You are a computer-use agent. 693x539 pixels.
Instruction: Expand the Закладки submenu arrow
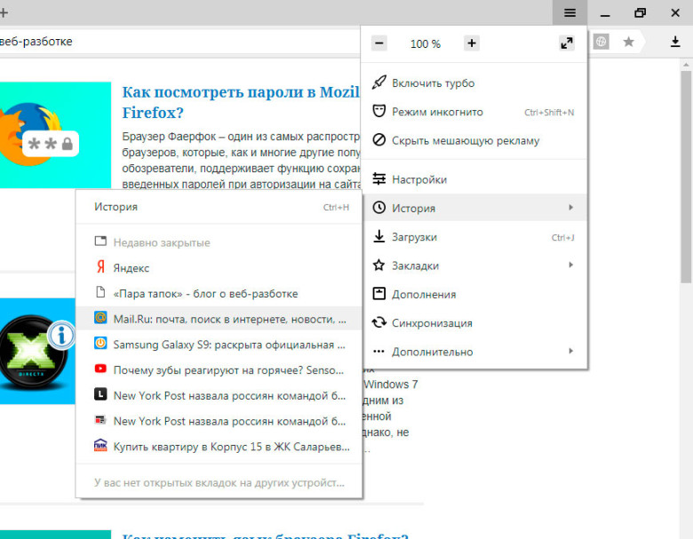point(571,266)
